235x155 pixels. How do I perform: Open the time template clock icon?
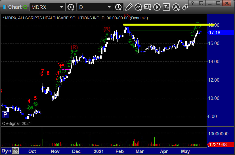(x=118, y=7)
